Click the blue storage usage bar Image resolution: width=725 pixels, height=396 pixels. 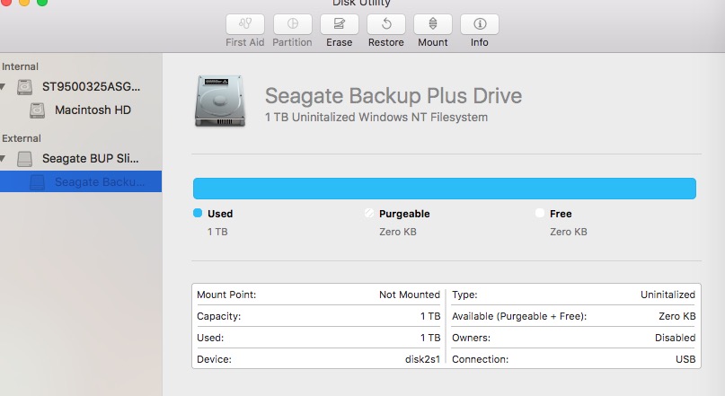(x=444, y=188)
